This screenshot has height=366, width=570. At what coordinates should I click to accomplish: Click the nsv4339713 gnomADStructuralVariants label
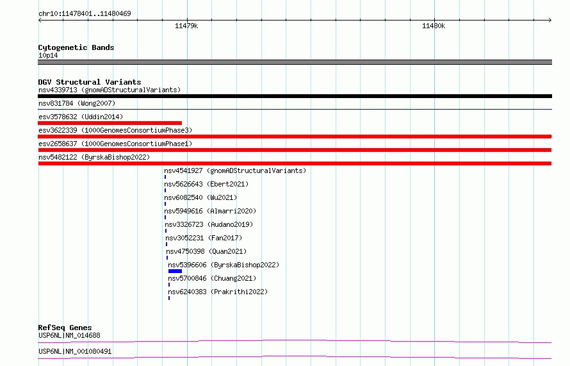point(110,90)
